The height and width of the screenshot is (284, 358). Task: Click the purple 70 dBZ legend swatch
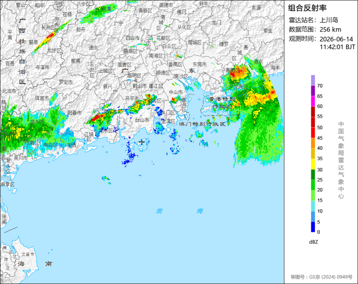coord(313,81)
